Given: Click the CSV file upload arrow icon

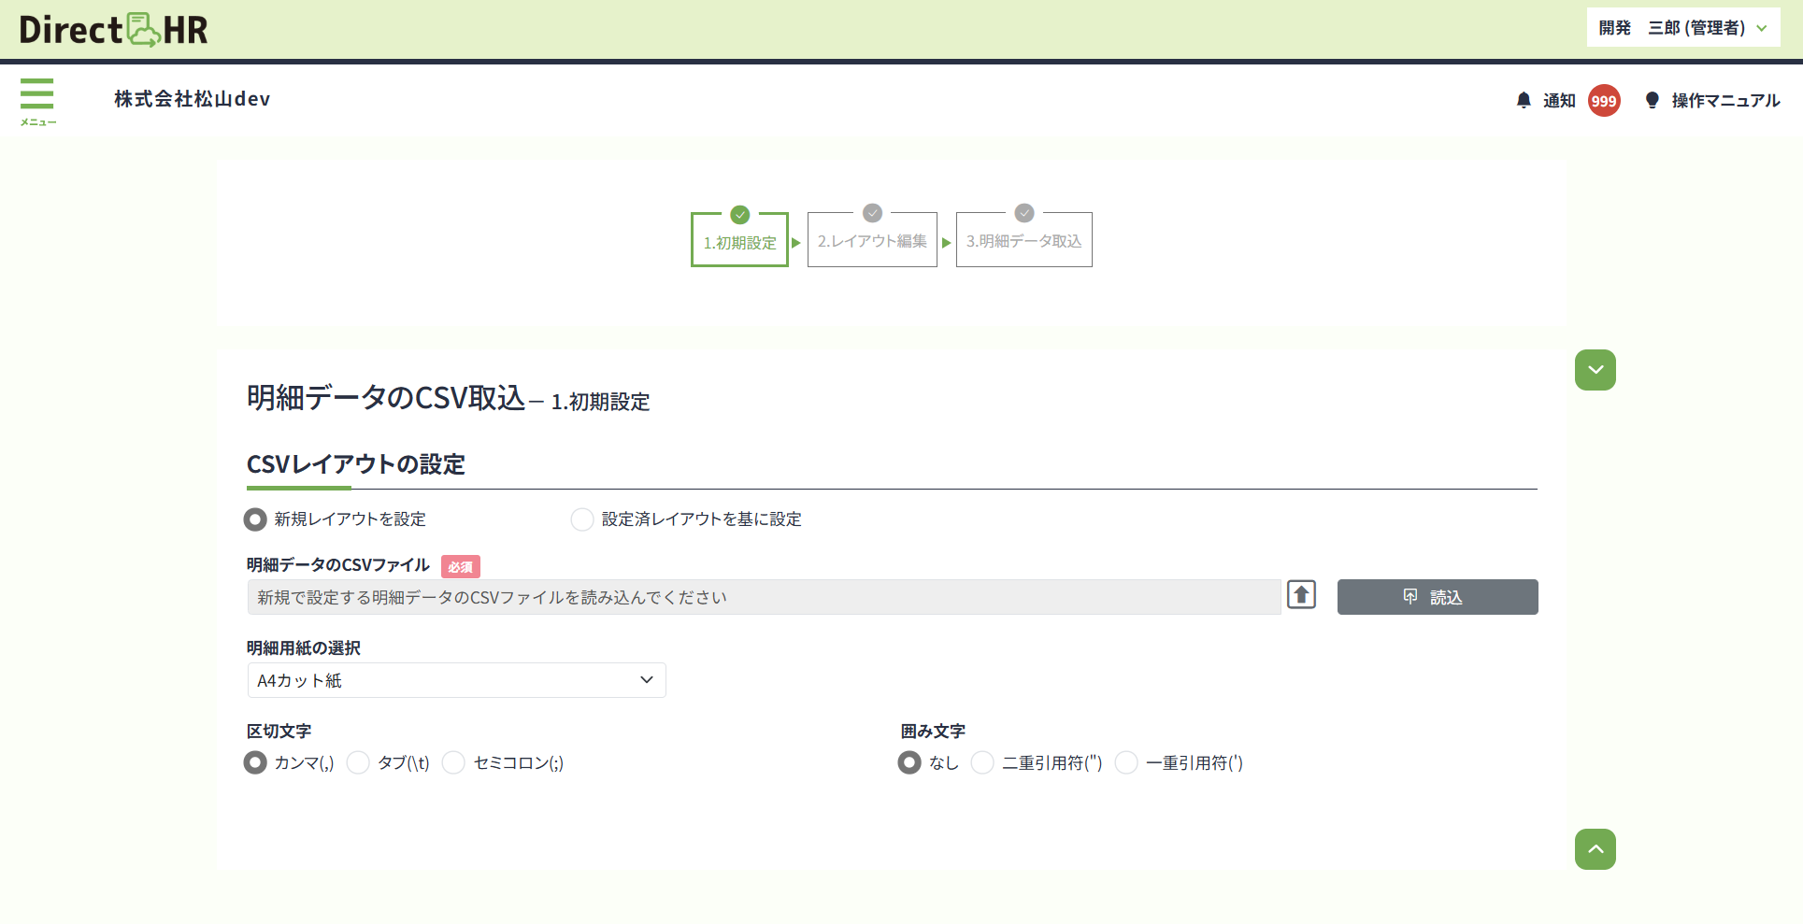Looking at the screenshot, I should 1301,595.
